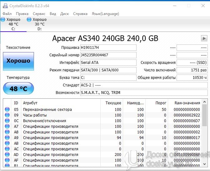Click status circle of attribute AB

7,143
